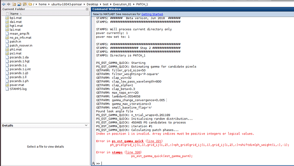This screenshot has width=294, height=166.
Task: Go up one folder level
Action: click(x=14, y=4)
